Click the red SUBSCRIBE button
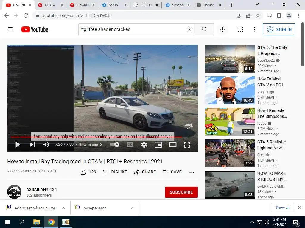This screenshot has width=305, height=228. point(181,192)
